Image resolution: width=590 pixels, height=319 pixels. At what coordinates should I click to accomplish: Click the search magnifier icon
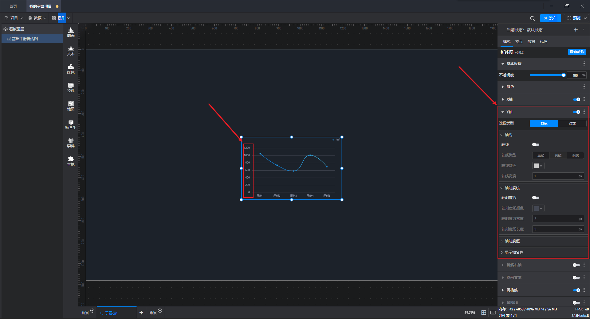coord(533,18)
